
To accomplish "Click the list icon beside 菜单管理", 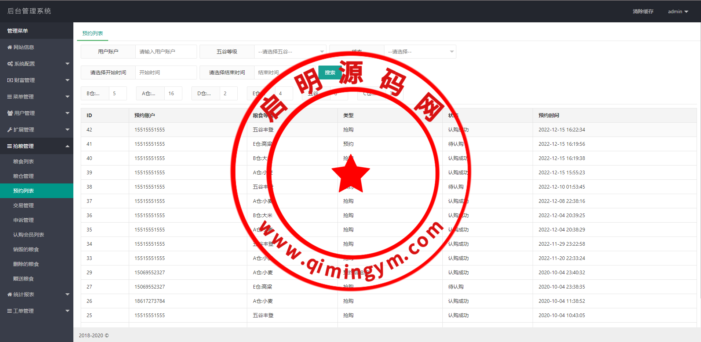I will (x=10, y=97).
